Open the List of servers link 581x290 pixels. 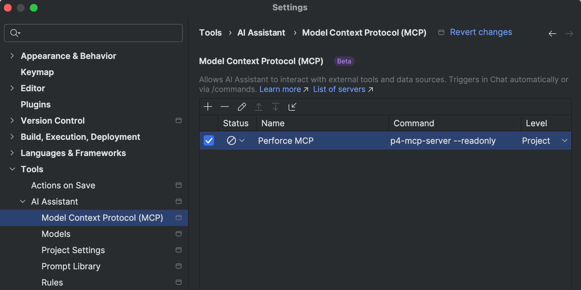coord(339,89)
